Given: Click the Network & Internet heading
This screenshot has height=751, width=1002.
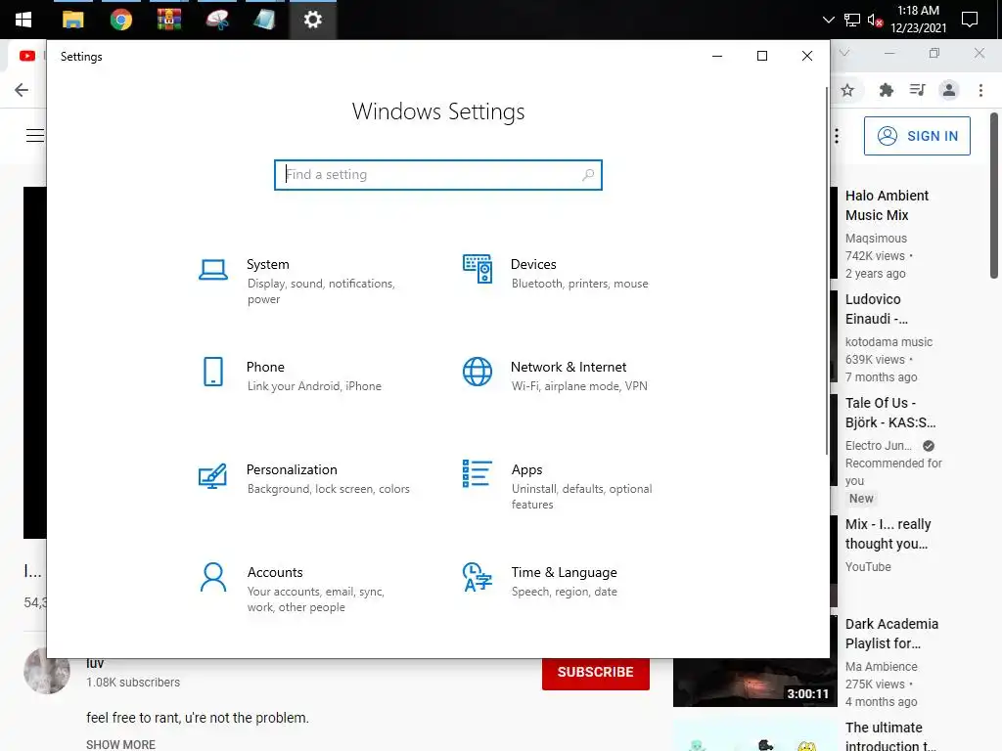Looking at the screenshot, I should [569, 368].
